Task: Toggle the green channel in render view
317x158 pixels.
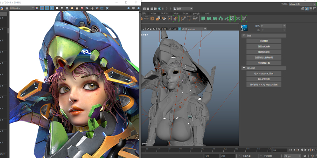Action: 47,8
